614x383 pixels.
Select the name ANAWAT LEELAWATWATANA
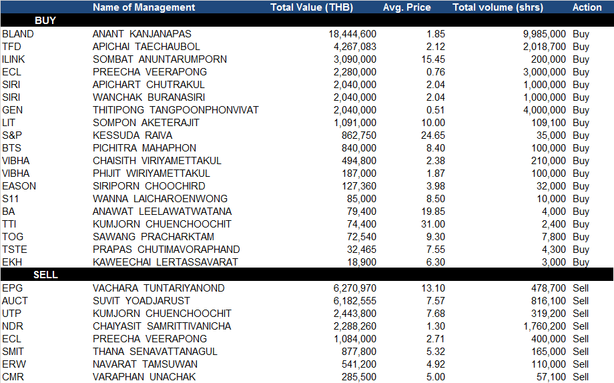pos(162,212)
